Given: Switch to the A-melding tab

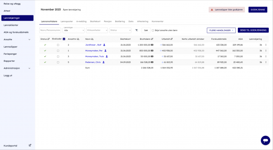Looking at the screenshot, I should click(x=81, y=22).
